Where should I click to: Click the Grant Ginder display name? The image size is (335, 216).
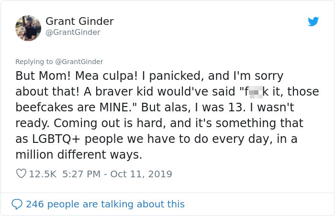(x=79, y=22)
